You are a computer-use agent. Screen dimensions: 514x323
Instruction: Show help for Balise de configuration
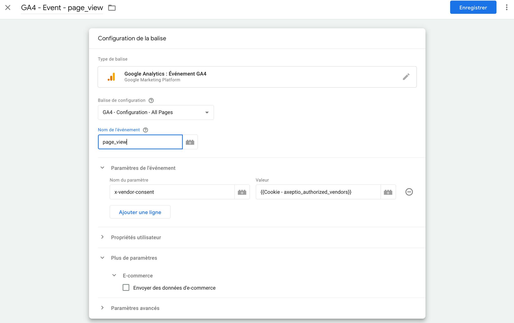tap(151, 100)
